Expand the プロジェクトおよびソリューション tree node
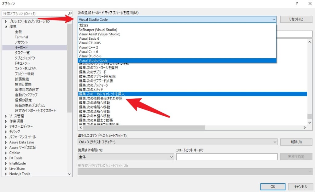The height and width of the screenshot is (192, 315). [x=6, y=21]
